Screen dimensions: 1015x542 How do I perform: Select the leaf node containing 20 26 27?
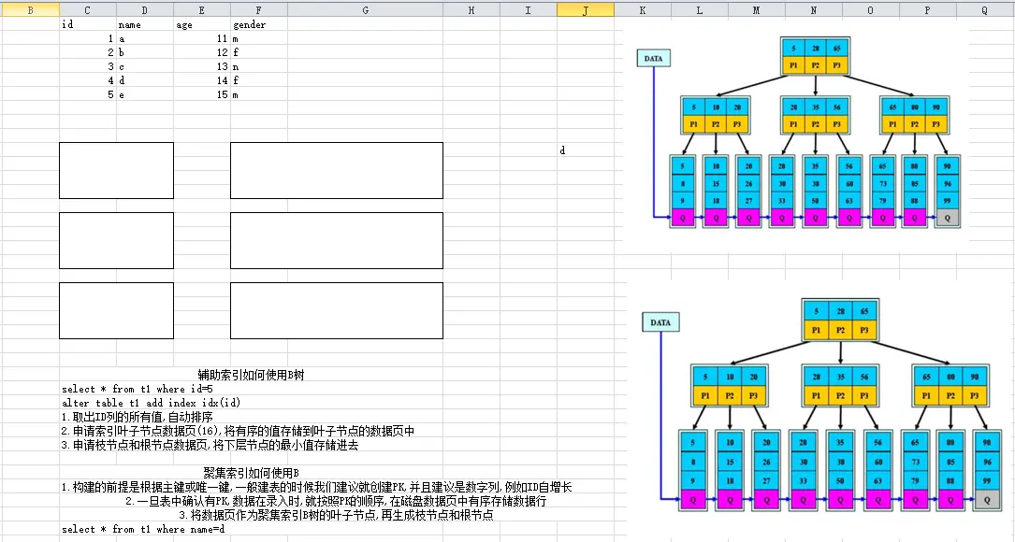(x=749, y=183)
